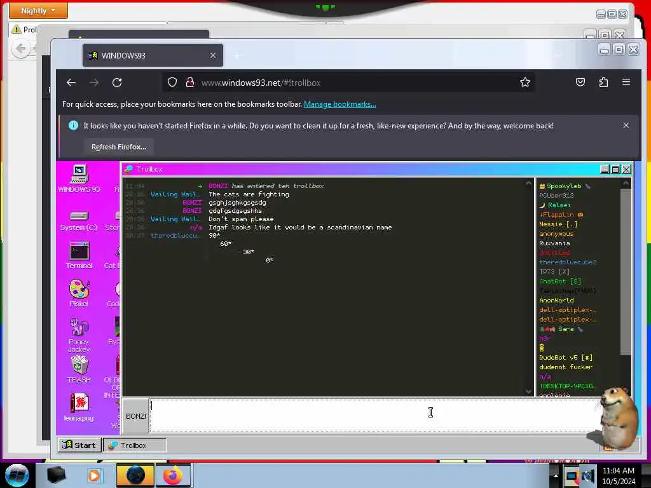Open the Piskel paint palette icon
Image resolution: width=651 pixels, height=488 pixels.
tap(79, 292)
